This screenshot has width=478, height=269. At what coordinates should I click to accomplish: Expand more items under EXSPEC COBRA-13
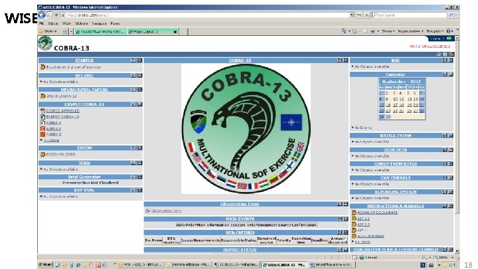[x=51, y=140]
